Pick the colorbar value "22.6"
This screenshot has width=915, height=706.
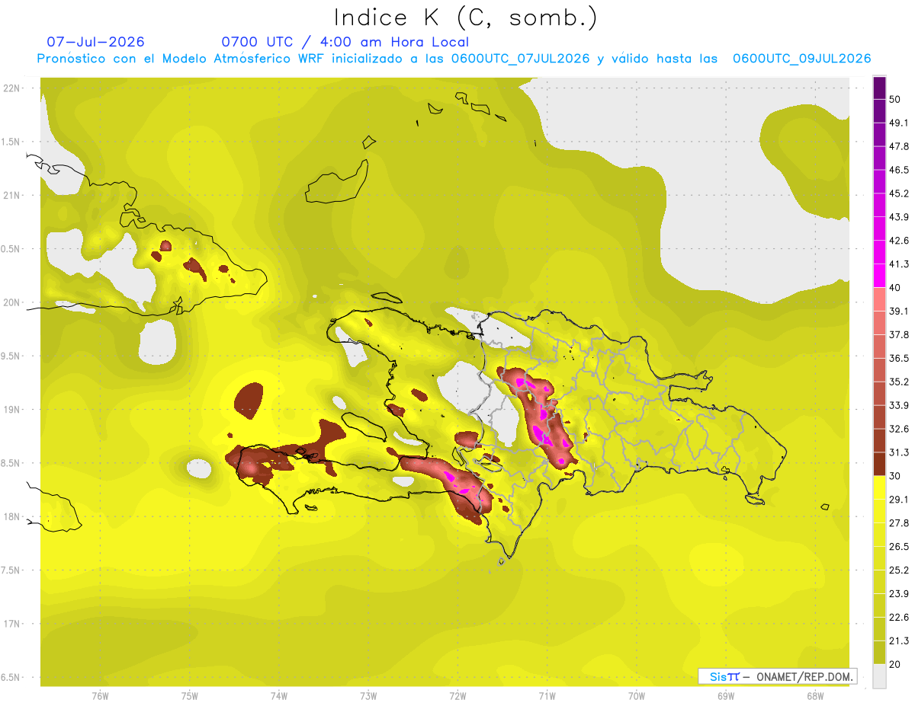pyautogui.click(x=898, y=617)
